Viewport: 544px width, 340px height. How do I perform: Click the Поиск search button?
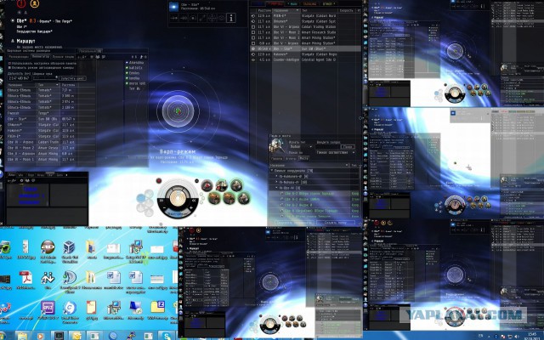pos(348,147)
